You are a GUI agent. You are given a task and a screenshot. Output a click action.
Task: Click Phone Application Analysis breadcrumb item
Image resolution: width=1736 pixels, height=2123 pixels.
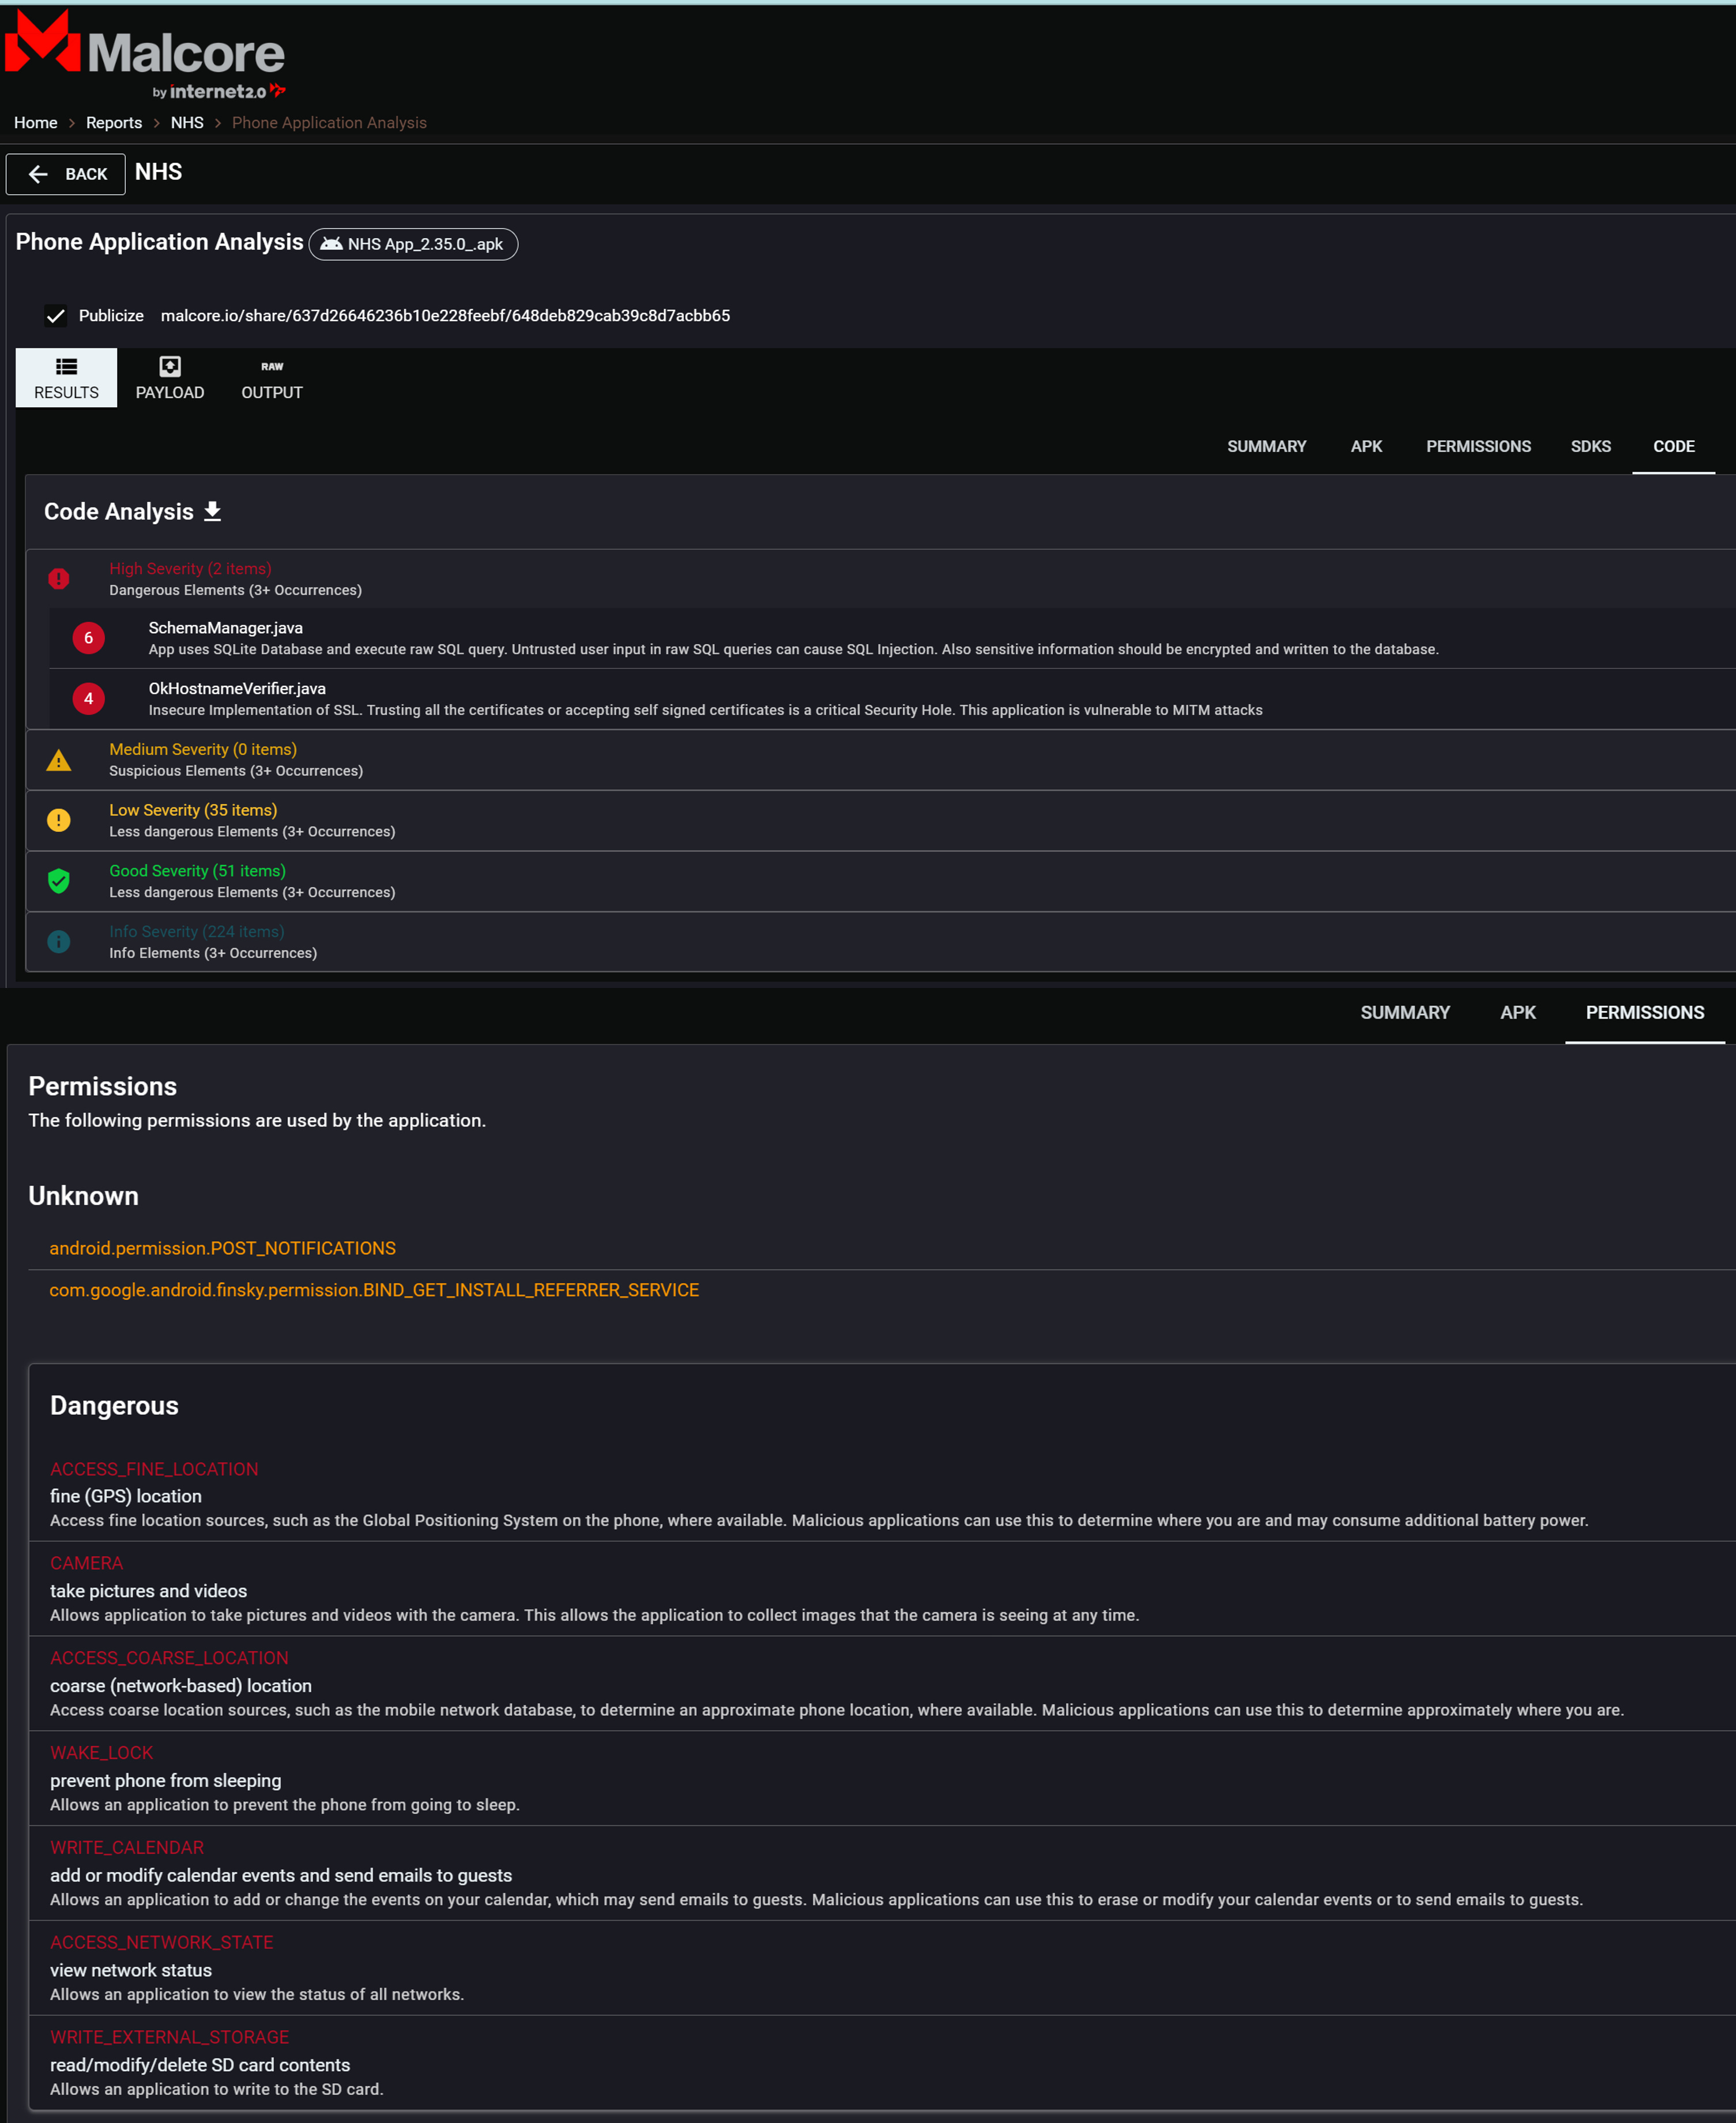(x=329, y=122)
